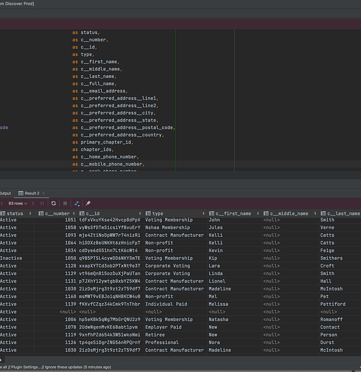Select the Inactive status cell
The width and height of the screenshot is (361, 372).
tap(11, 258)
